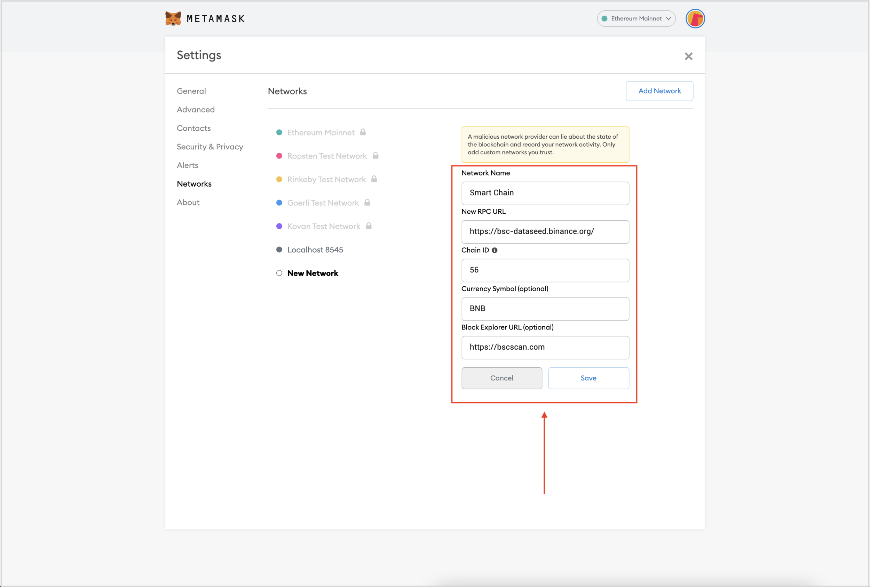Click the New RPC URL label
Screen dimensions: 870x587
click(483, 212)
